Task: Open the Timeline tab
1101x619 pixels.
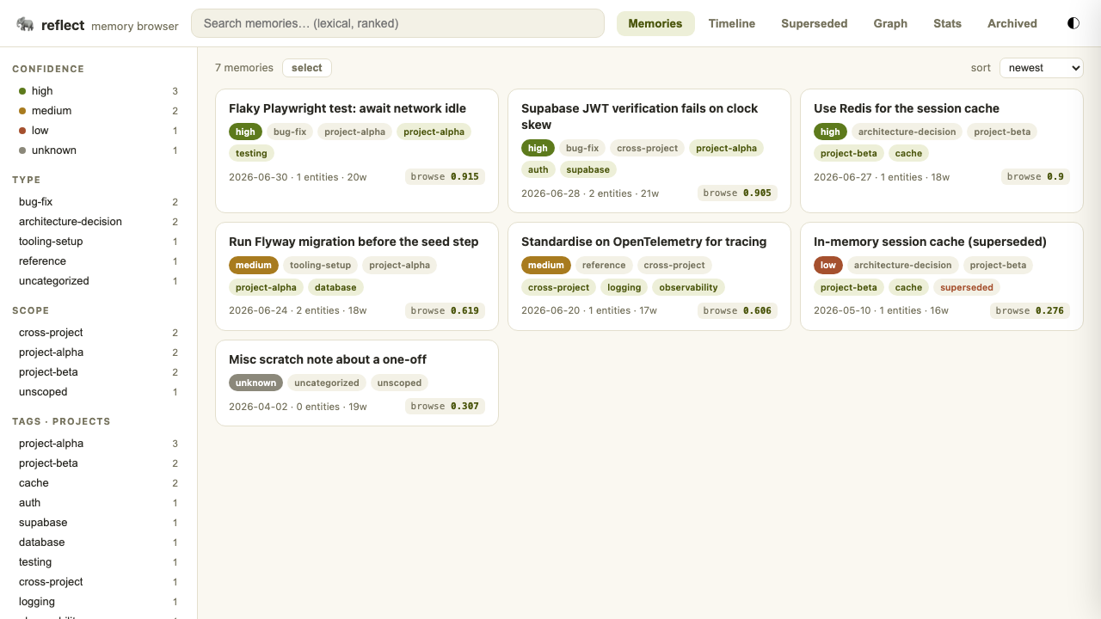Action: tap(732, 23)
